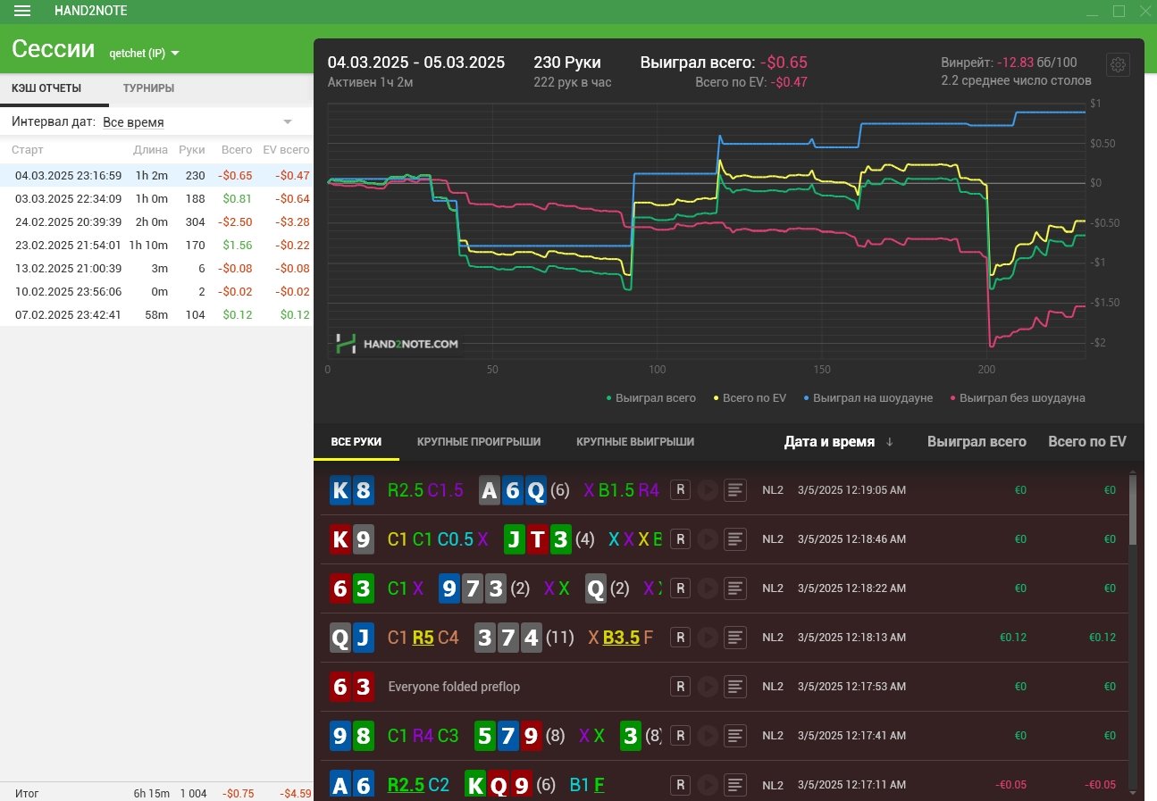Click play icon in the 12:18:22 AM row
Screen dimensions: 1157x801
tap(708, 588)
